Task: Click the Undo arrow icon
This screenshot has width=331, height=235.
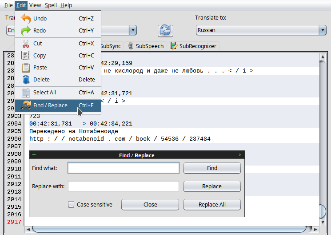Action: click(x=26, y=18)
